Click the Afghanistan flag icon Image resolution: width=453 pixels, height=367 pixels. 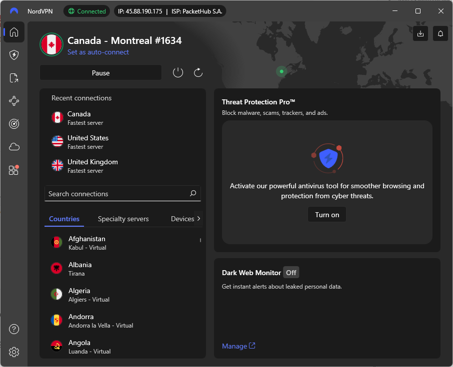[x=56, y=242]
